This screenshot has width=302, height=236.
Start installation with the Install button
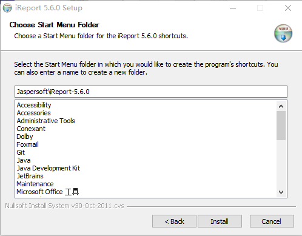click(220, 221)
